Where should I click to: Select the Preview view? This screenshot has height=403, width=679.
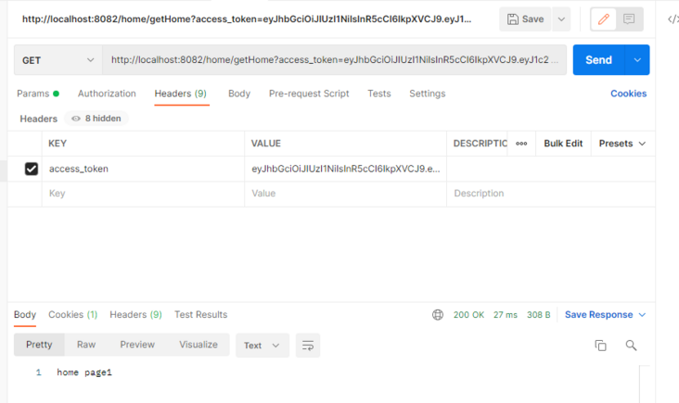(137, 345)
